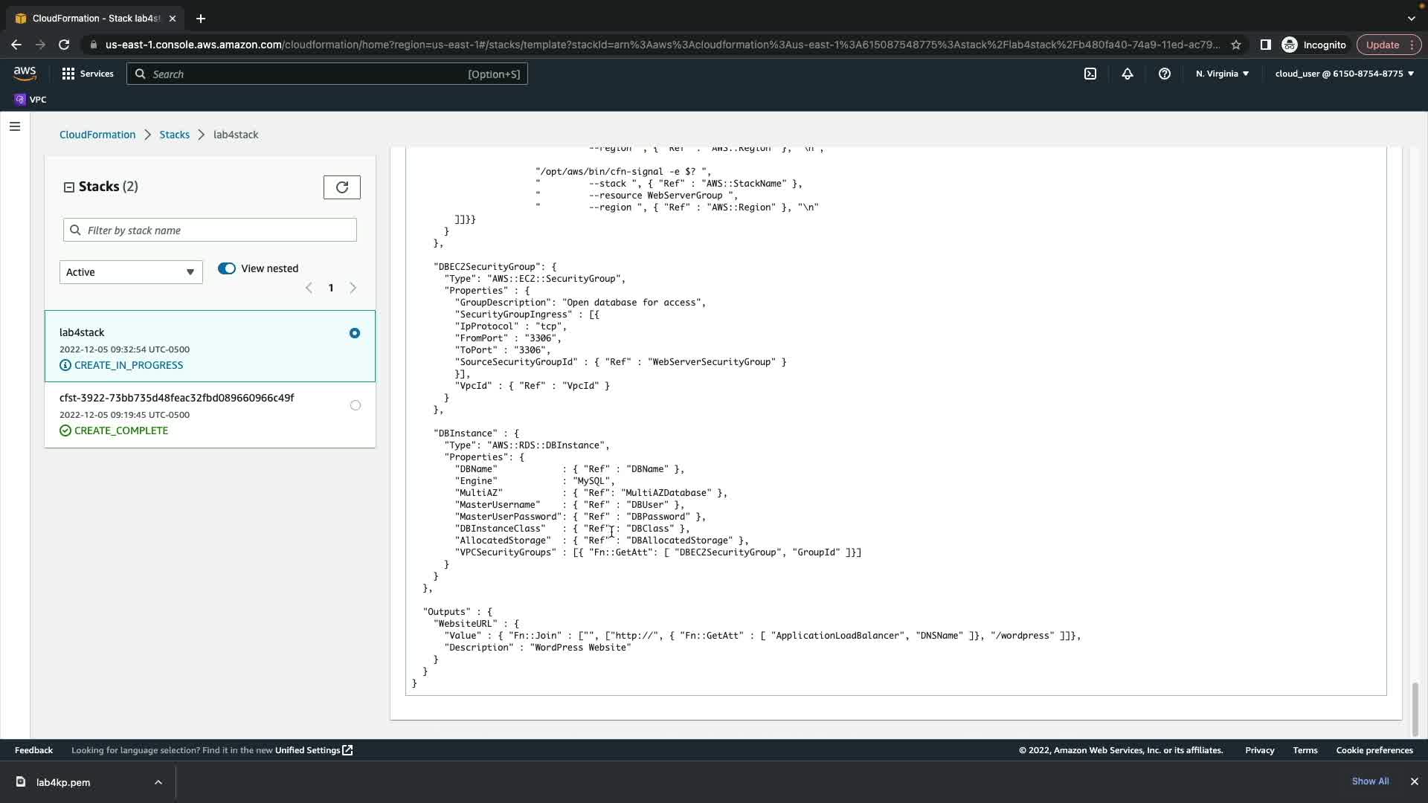Expand the N. Virginia region selector
The image size is (1428, 803).
click(x=1222, y=74)
